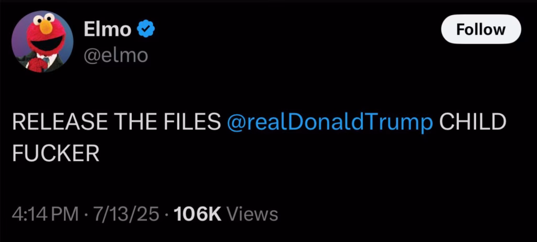Visit the @elmo handle profile
Image resolution: width=537 pixels, height=242 pixels.
click(x=116, y=55)
